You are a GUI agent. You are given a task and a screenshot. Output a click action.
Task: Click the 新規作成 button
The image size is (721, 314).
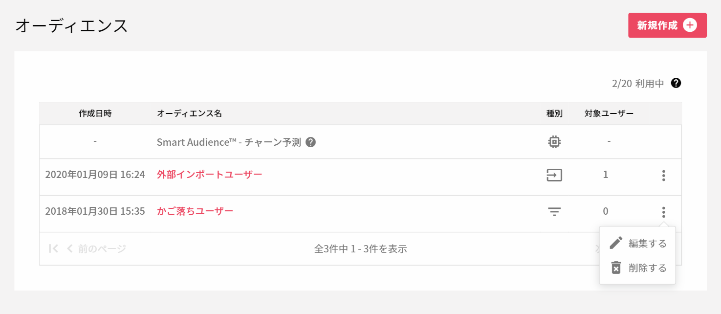coord(667,25)
